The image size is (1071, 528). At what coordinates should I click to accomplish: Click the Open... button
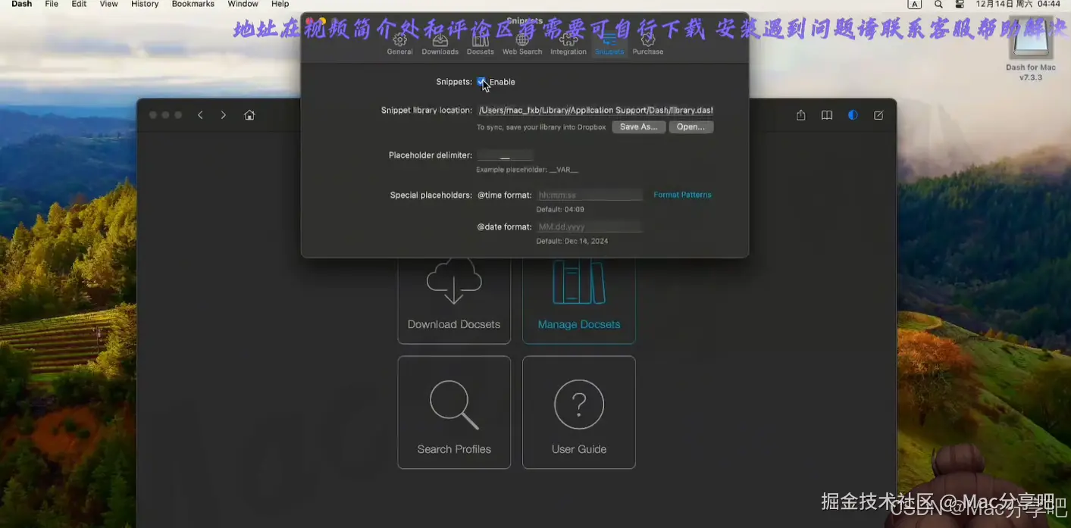691,127
